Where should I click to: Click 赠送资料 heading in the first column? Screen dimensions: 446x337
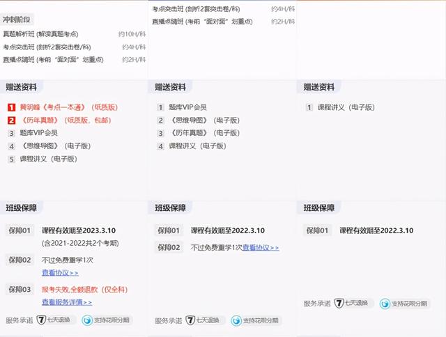point(22,87)
